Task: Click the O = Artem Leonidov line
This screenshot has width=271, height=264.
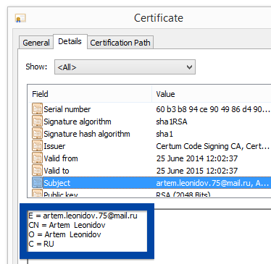Action: coord(64,234)
